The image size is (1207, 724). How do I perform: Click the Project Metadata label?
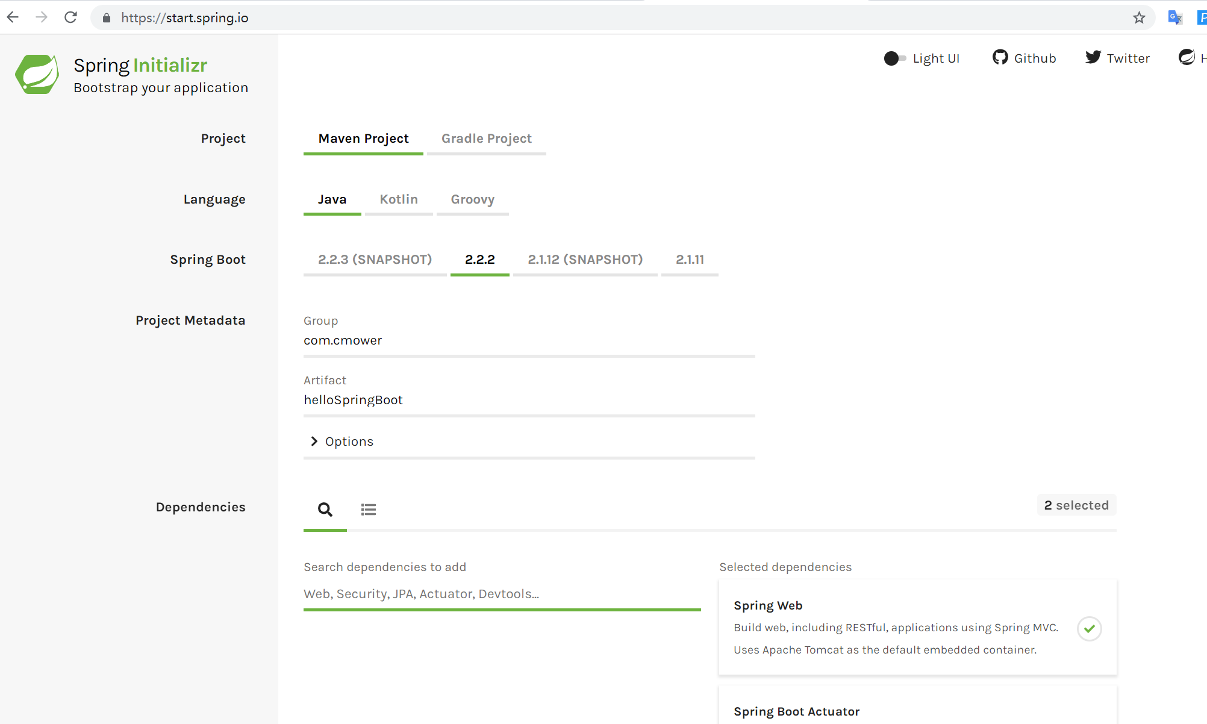(x=190, y=321)
